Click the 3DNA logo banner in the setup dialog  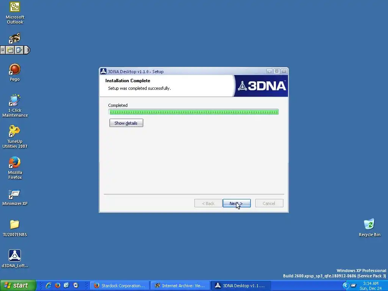point(261,86)
